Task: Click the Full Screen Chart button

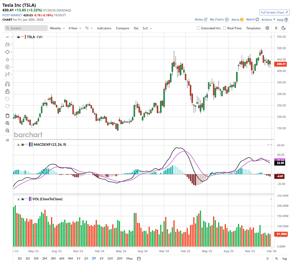Action: pyautogui.click(x=274, y=12)
